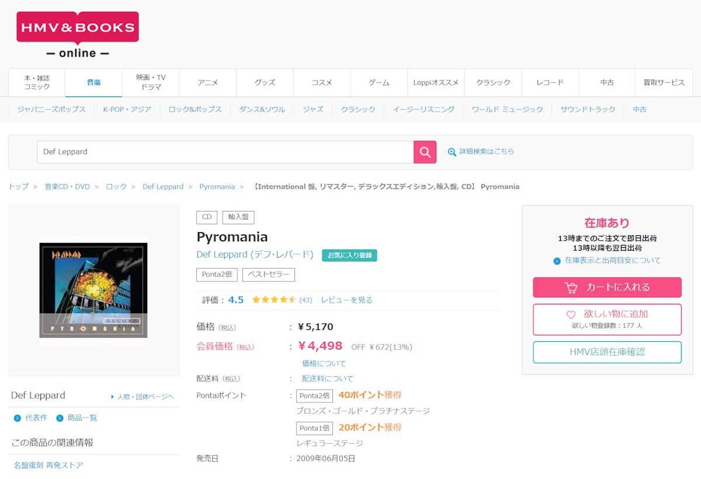Click the 4.5 rating value
Viewport: 701px width, 479px height.
(236, 300)
